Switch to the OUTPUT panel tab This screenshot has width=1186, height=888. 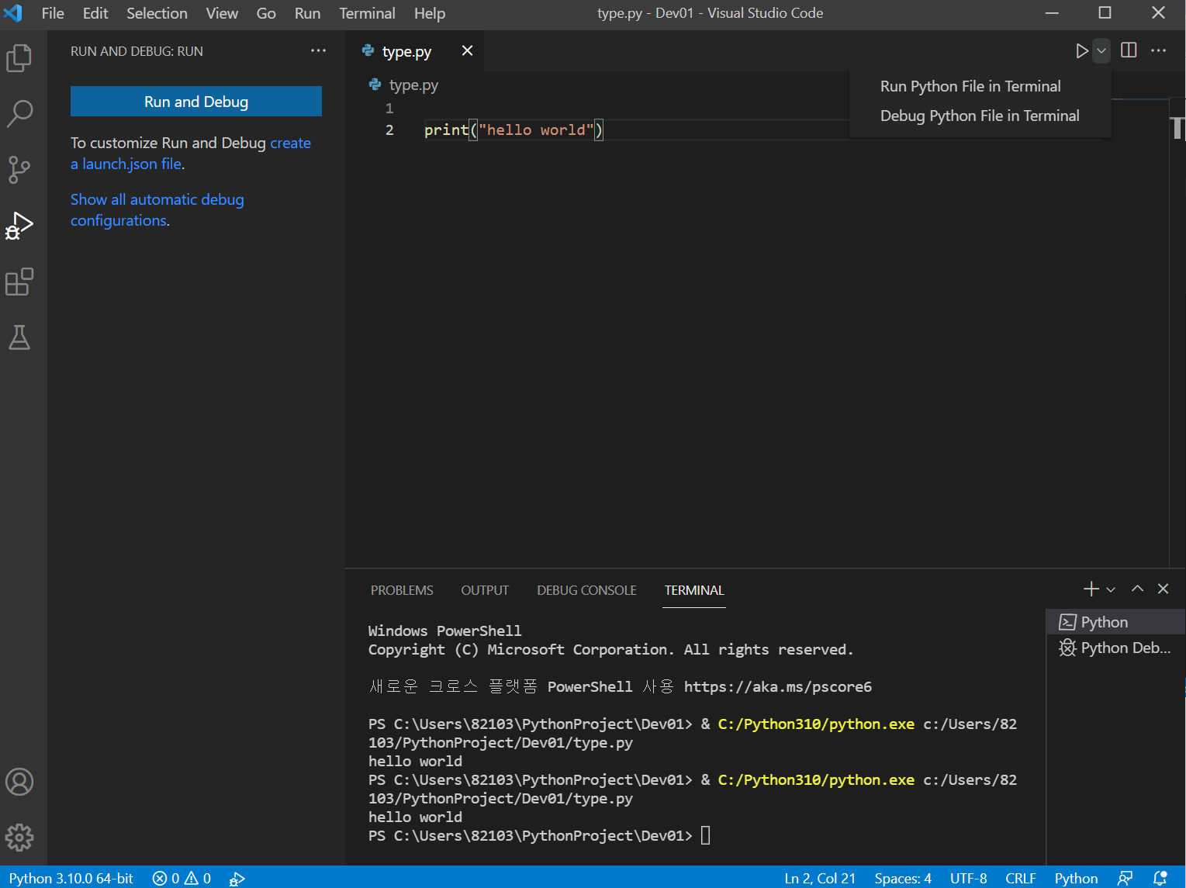(x=485, y=590)
